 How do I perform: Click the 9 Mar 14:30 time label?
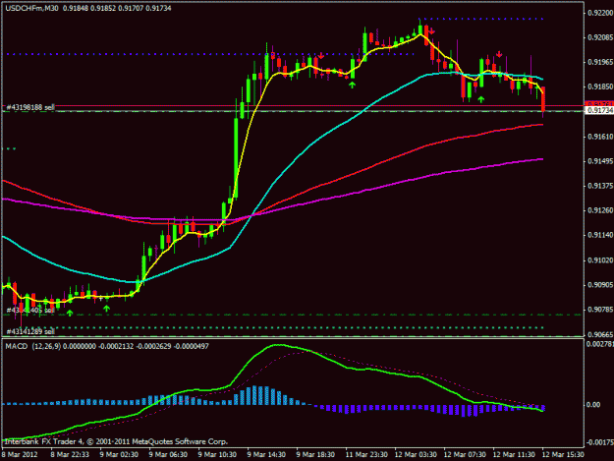(266, 455)
